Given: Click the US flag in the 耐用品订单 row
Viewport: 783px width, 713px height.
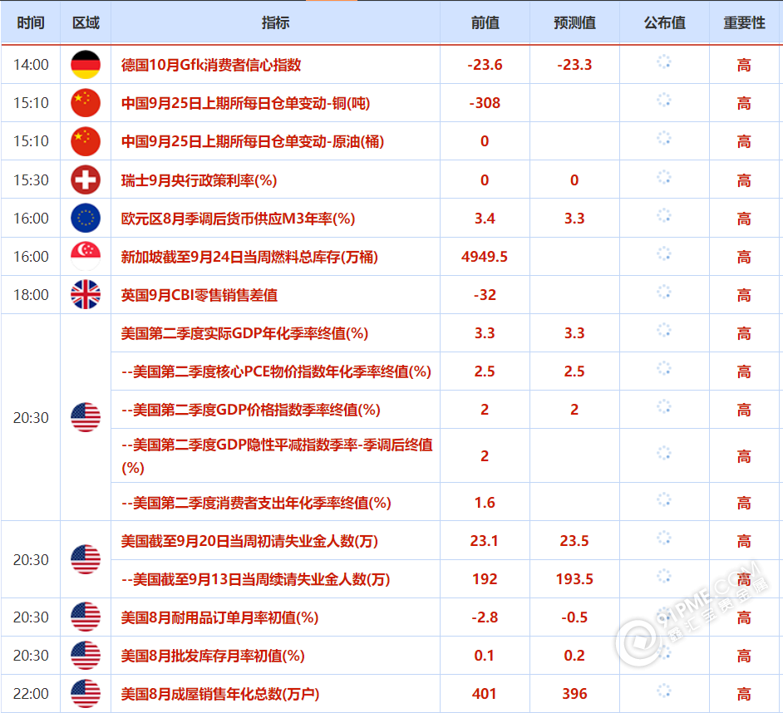Looking at the screenshot, I should click(85, 617).
